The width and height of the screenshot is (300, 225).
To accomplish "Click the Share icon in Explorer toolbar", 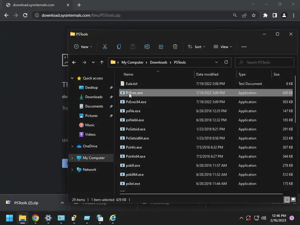I will 161,47.
